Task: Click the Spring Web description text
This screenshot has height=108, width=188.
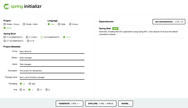Action: [138, 33]
